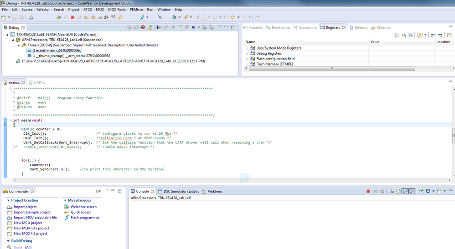This screenshot has width=455, height=249.
Task: Click the Skip All Breakpoints toolbar icon
Action: click(160, 17)
